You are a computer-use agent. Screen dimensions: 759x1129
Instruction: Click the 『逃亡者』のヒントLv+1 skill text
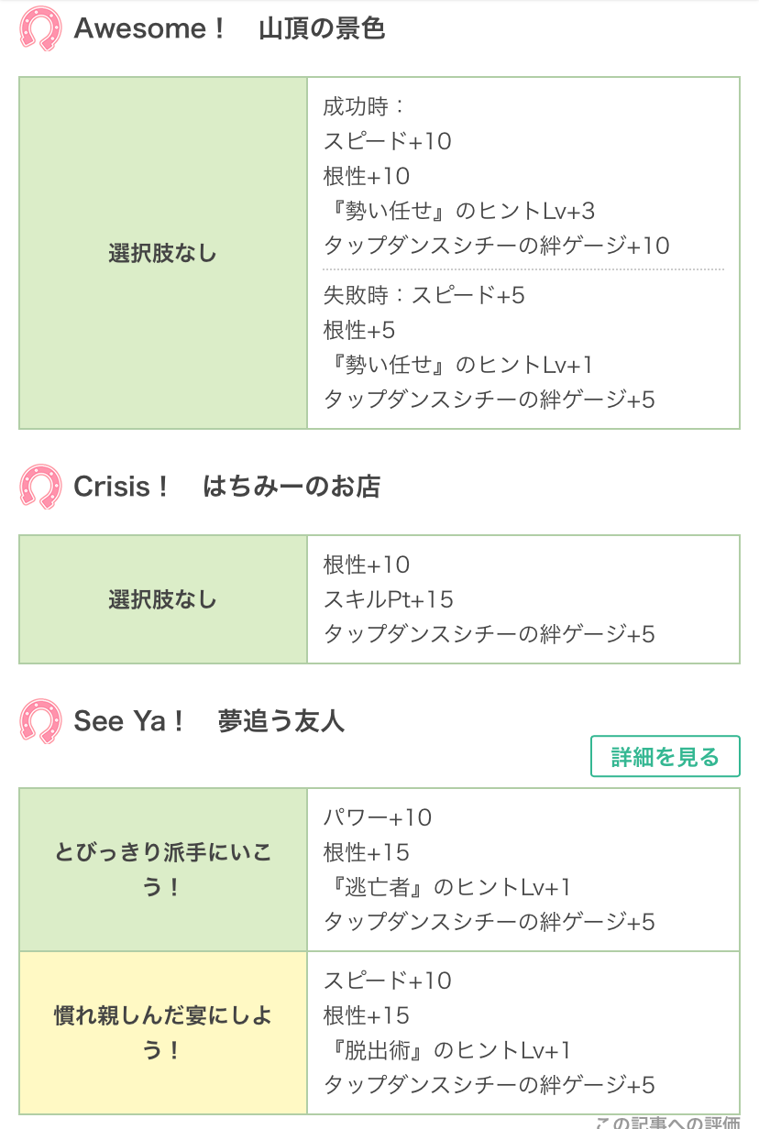coord(447,887)
